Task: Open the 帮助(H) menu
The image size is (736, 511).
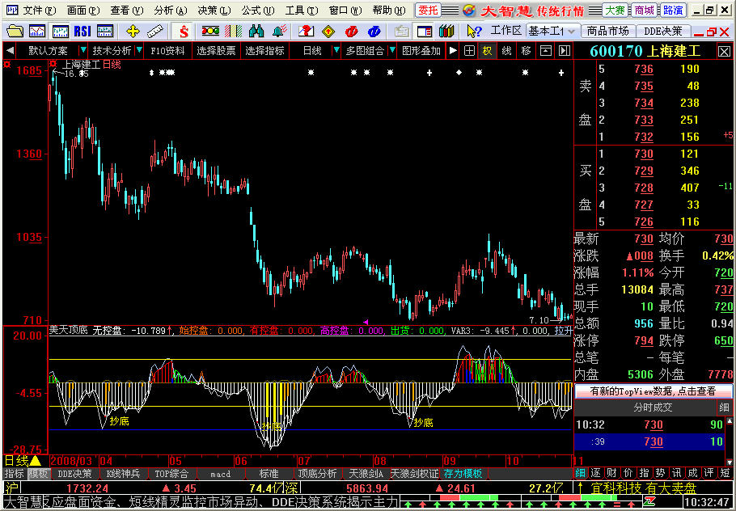Action: (x=389, y=10)
